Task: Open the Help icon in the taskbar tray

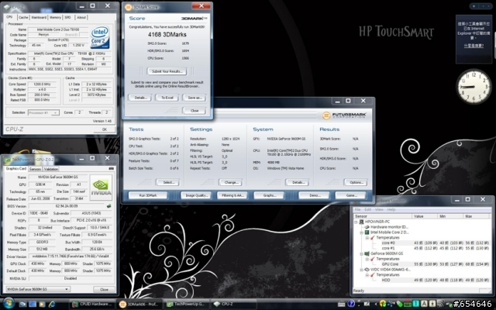Action: point(351,304)
